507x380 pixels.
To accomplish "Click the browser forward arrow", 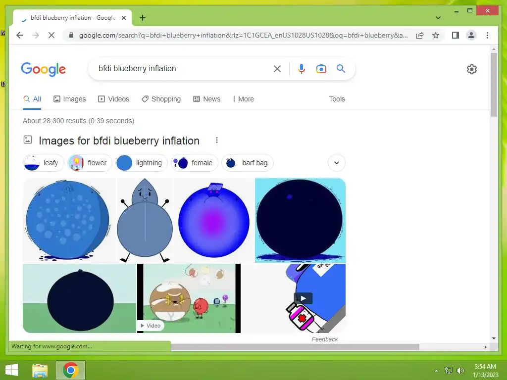I will [36, 35].
